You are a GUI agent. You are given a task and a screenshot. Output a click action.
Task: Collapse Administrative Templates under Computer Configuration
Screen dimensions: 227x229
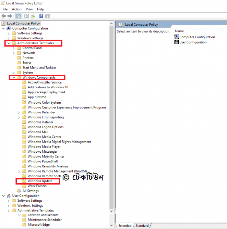pyautogui.click(x=9, y=43)
